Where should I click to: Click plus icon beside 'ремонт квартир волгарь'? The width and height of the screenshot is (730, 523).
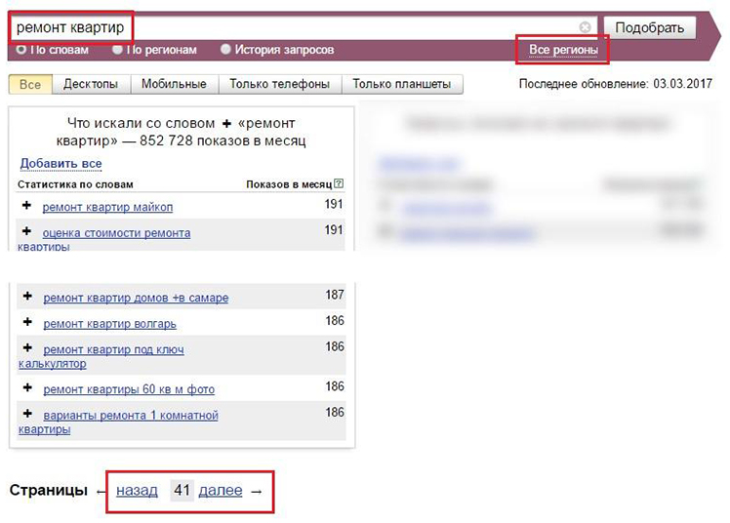point(27,323)
